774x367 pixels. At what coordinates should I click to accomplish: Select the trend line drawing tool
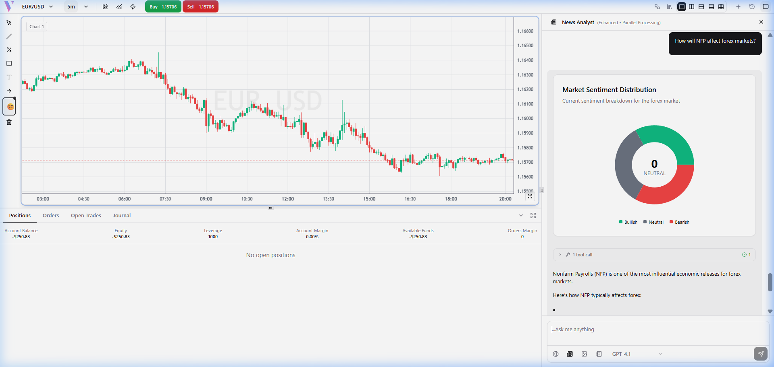9,37
